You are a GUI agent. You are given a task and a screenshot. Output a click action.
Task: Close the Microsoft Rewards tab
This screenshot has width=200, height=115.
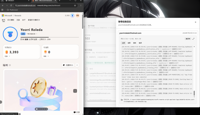(55, 1)
